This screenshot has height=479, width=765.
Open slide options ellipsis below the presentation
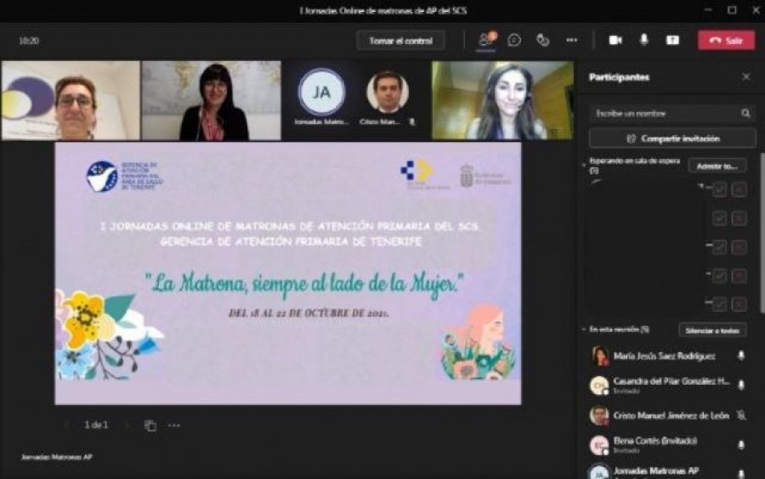tap(174, 425)
